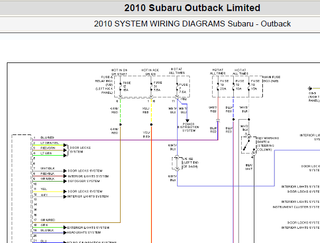Screen dimensions: 320x243
Task: Click pin 8 'RED/BLK' wire label
Action: pyautogui.click(x=48, y=174)
